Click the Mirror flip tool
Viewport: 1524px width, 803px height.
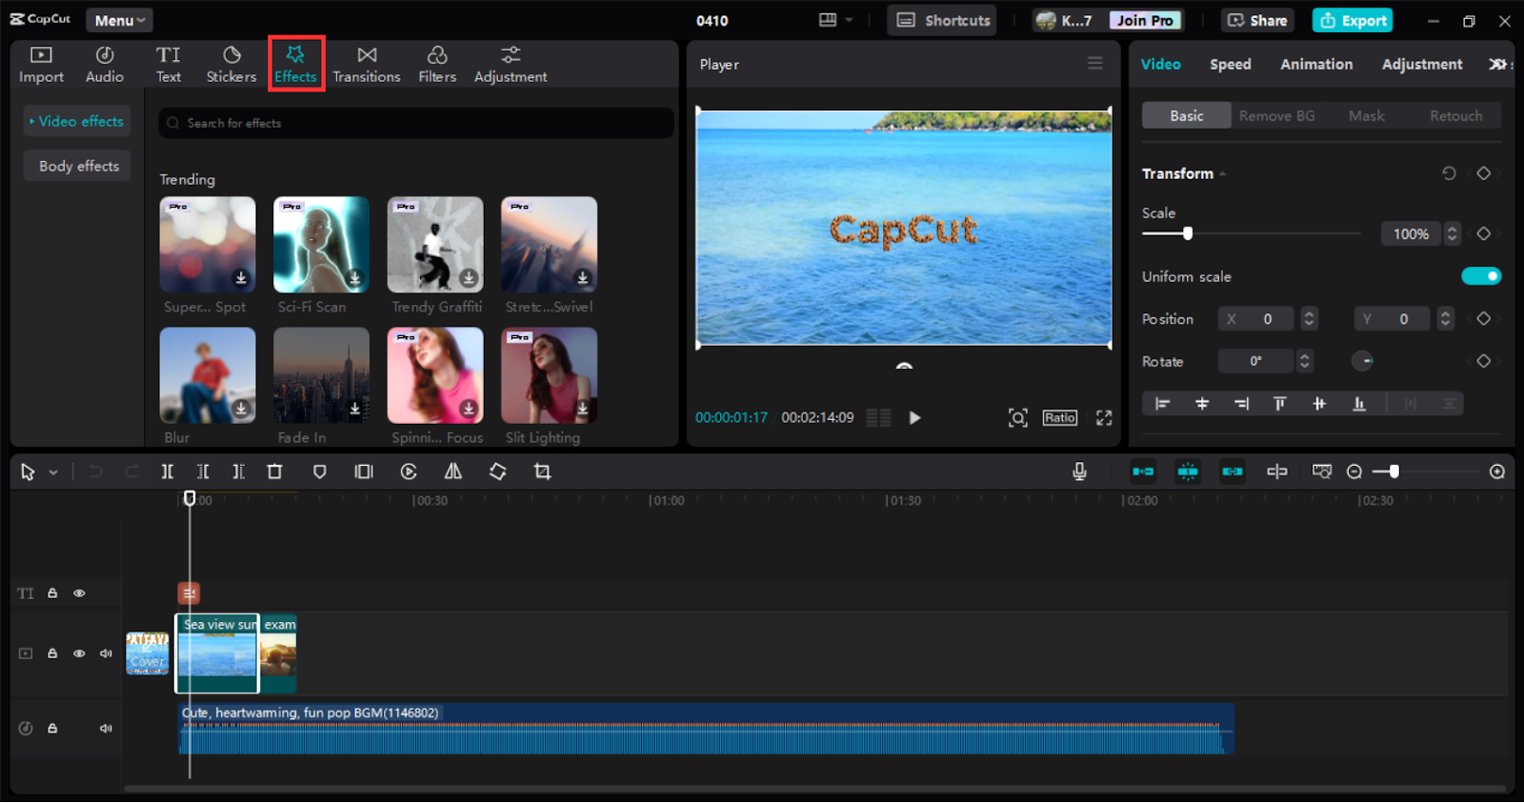click(x=453, y=472)
